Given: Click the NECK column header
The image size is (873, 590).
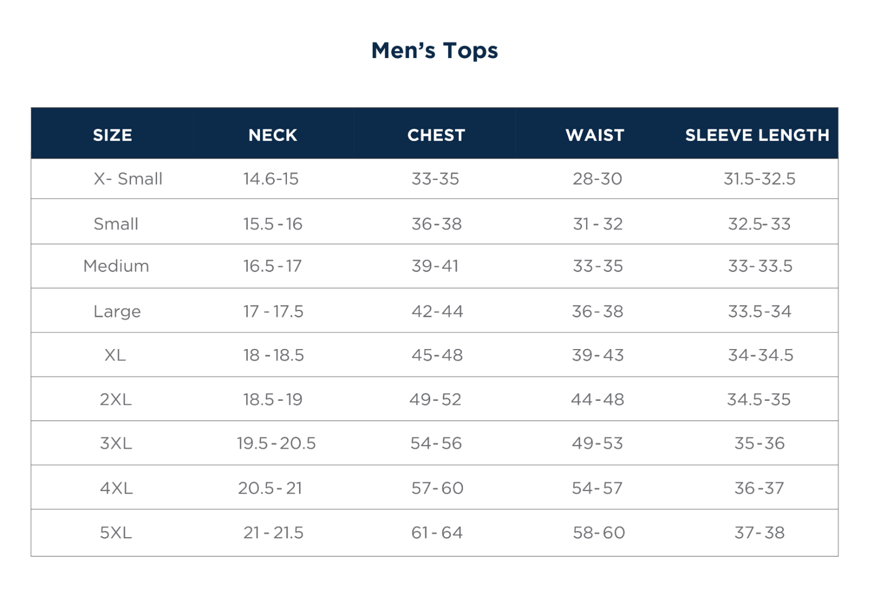Looking at the screenshot, I should coord(273,135).
